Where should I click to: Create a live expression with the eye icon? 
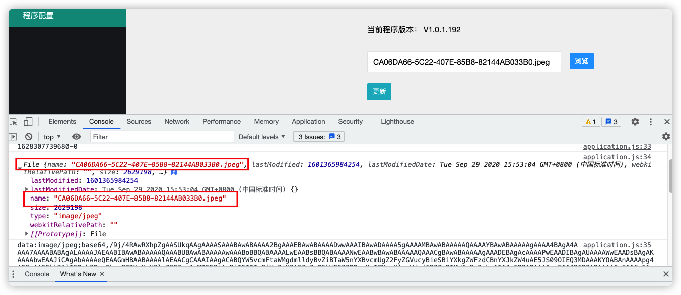tap(76, 136)
